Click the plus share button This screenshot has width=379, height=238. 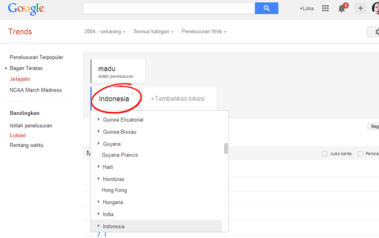(x=360, y=8)
